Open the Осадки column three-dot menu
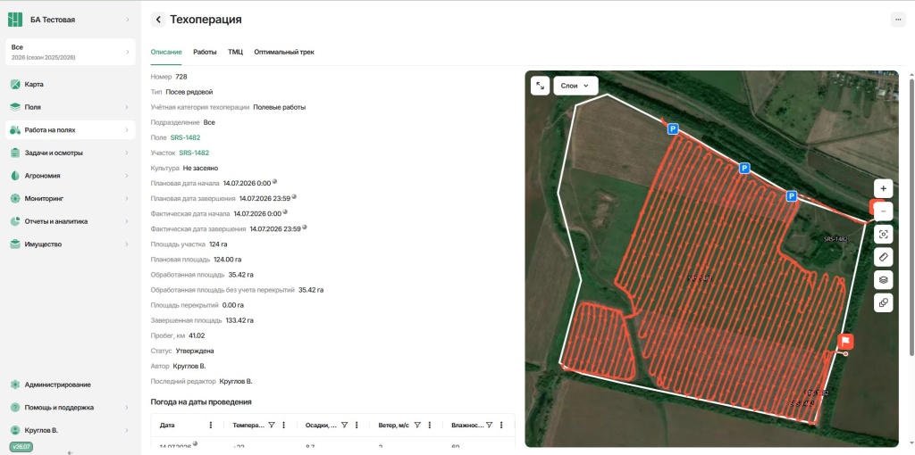The width and height of the screenshot is (915, 455). [x=357, y=426]
